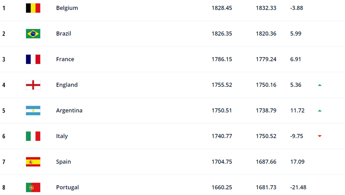Click the Brazil flag icon
This screenshot has width=345, height=195.
[x=33, y=34]
